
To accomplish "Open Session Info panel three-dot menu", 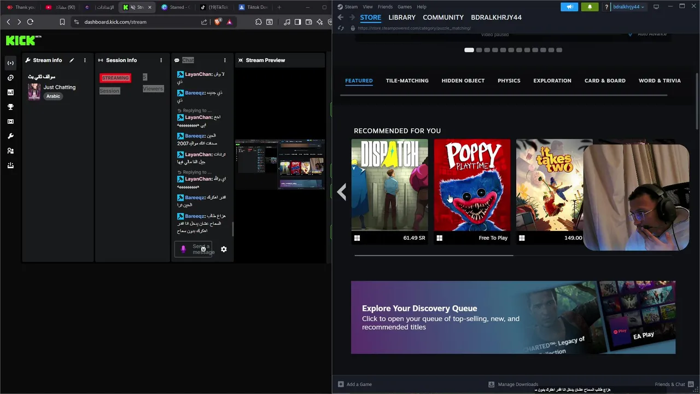I will (x=161, y=60).
